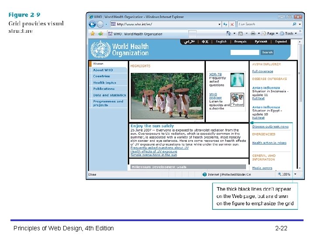
Task: Click the highlights photo of walking monks
Action: tap(167, 96)
